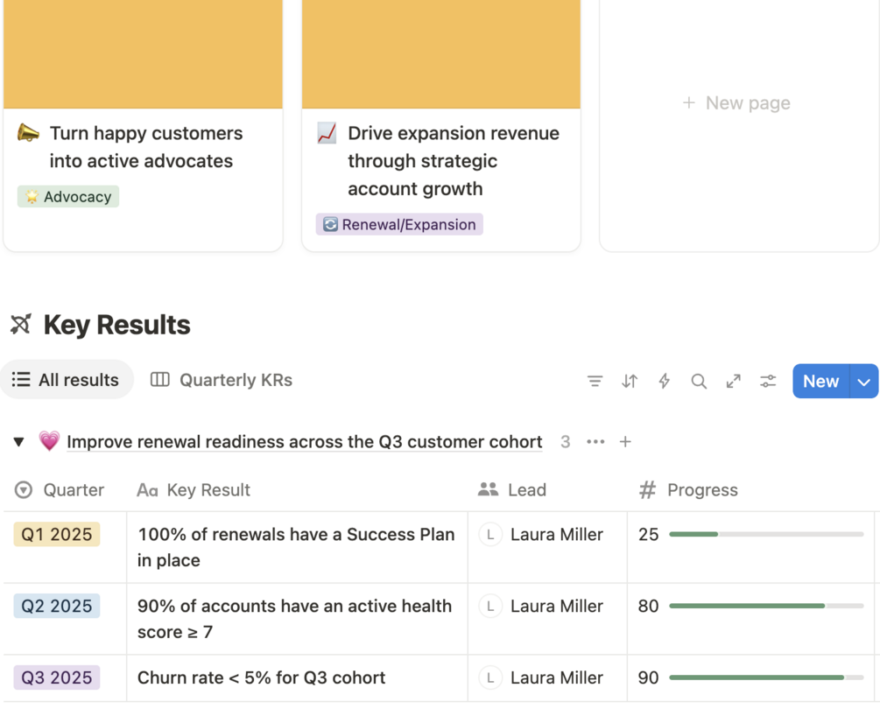Open view settings sliders icon
Screen dimensions: 880x709
(x=768, y=381)
